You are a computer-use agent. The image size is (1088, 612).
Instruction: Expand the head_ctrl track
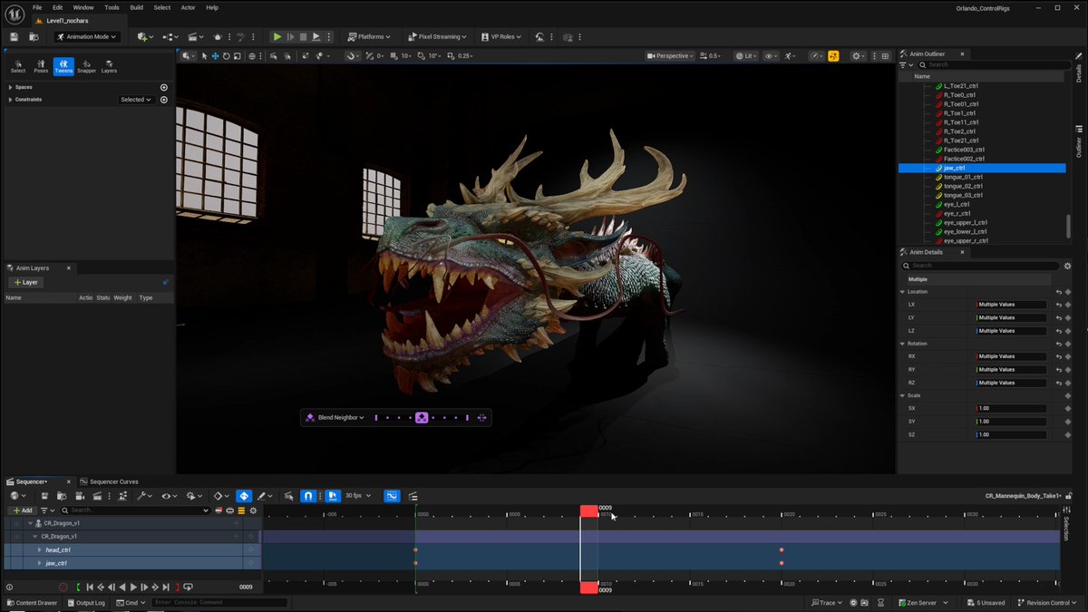39,550
